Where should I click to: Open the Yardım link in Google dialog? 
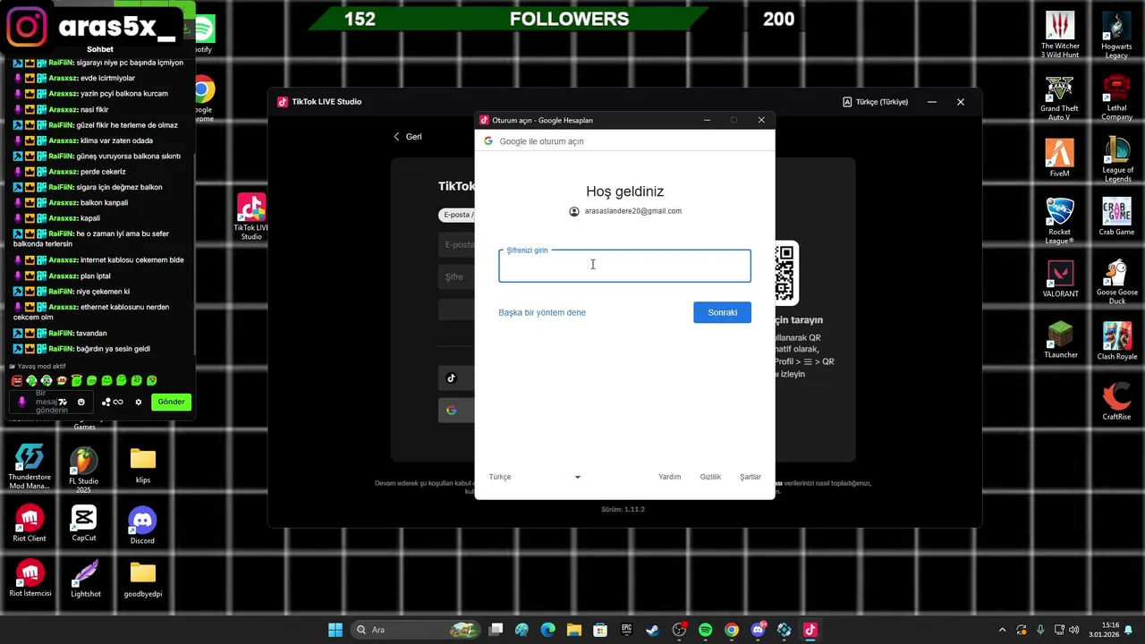coord(670,477)
